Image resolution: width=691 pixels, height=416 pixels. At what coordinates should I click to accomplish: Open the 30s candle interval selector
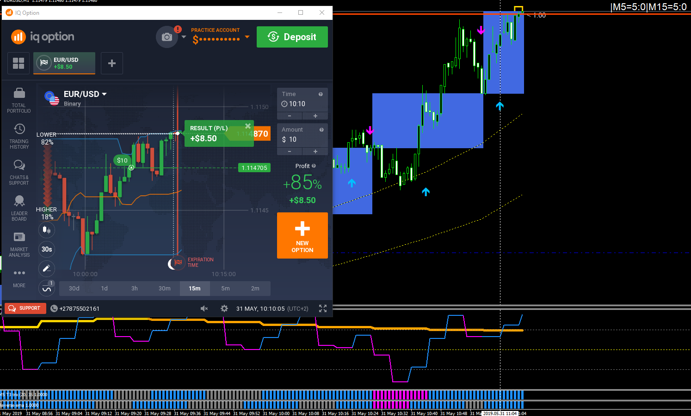click(47, 249)
